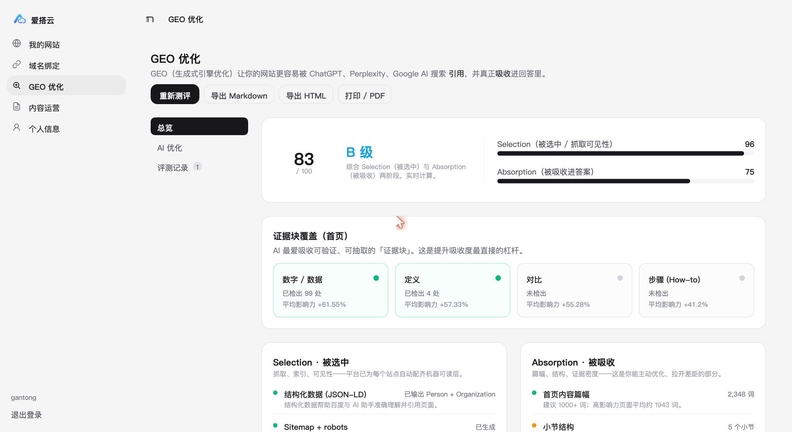Click the 对比 evidence card
The image size is (792, 432).
pos(575,290)
